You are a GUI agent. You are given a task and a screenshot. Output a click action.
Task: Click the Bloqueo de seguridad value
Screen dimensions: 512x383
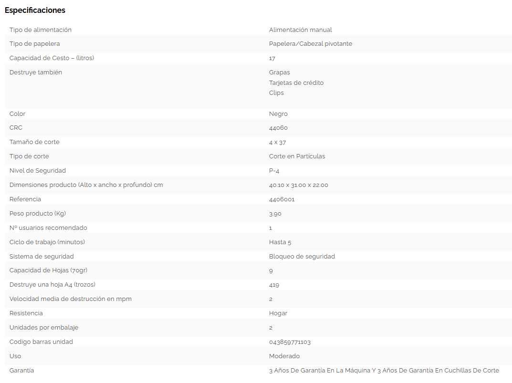[302, 257]
